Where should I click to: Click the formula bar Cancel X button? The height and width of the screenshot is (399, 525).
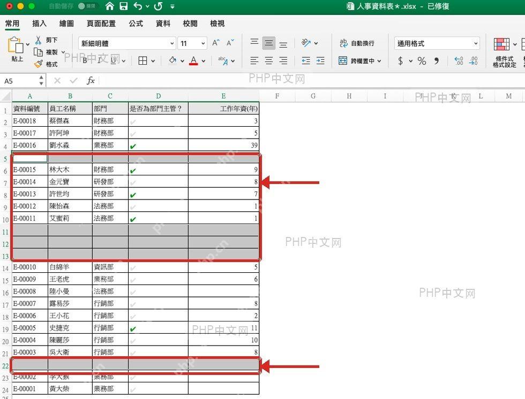click(x=57, y=81)
